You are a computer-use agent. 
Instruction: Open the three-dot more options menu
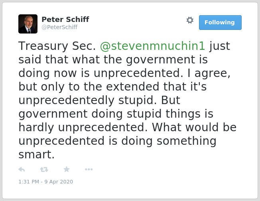(89, 169)
